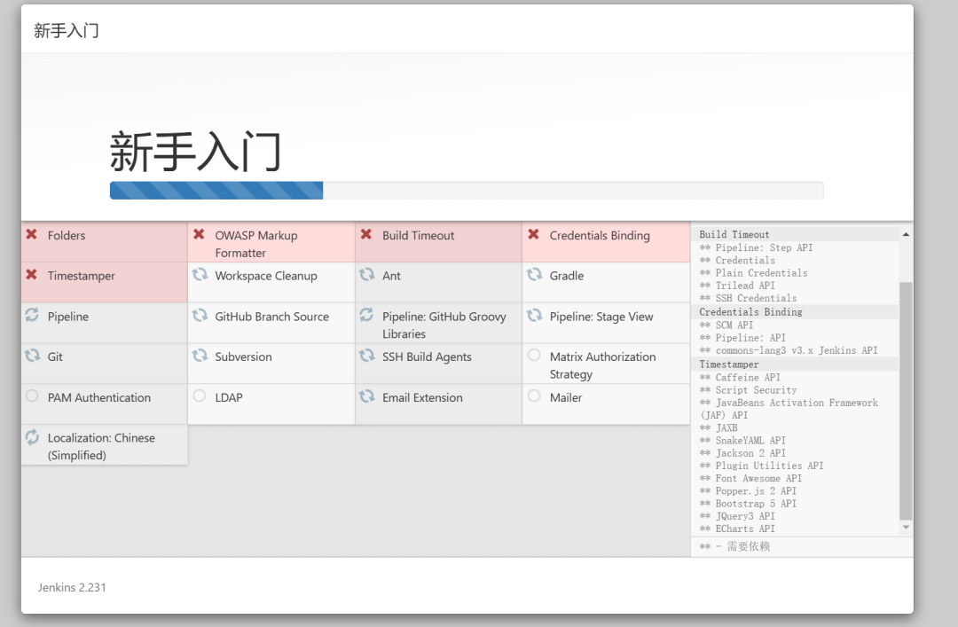958x627 pixels.
Task: Click the Subversion plugin label
Action: click(243, 357)
